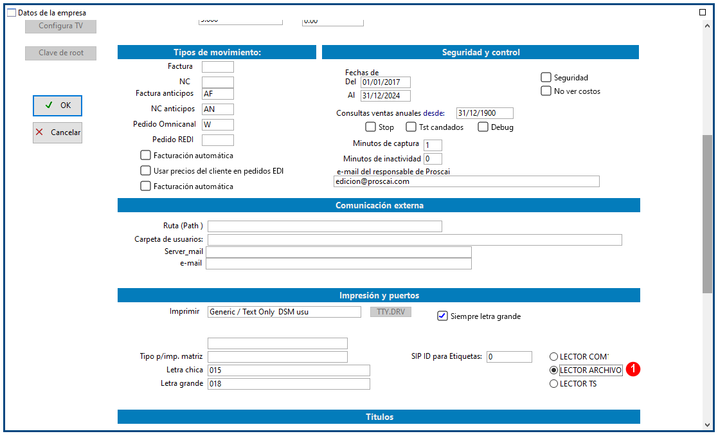This screenshot has width=718, height=436.
Task: Enable the Debug checkbox
Action: (483, 127)
